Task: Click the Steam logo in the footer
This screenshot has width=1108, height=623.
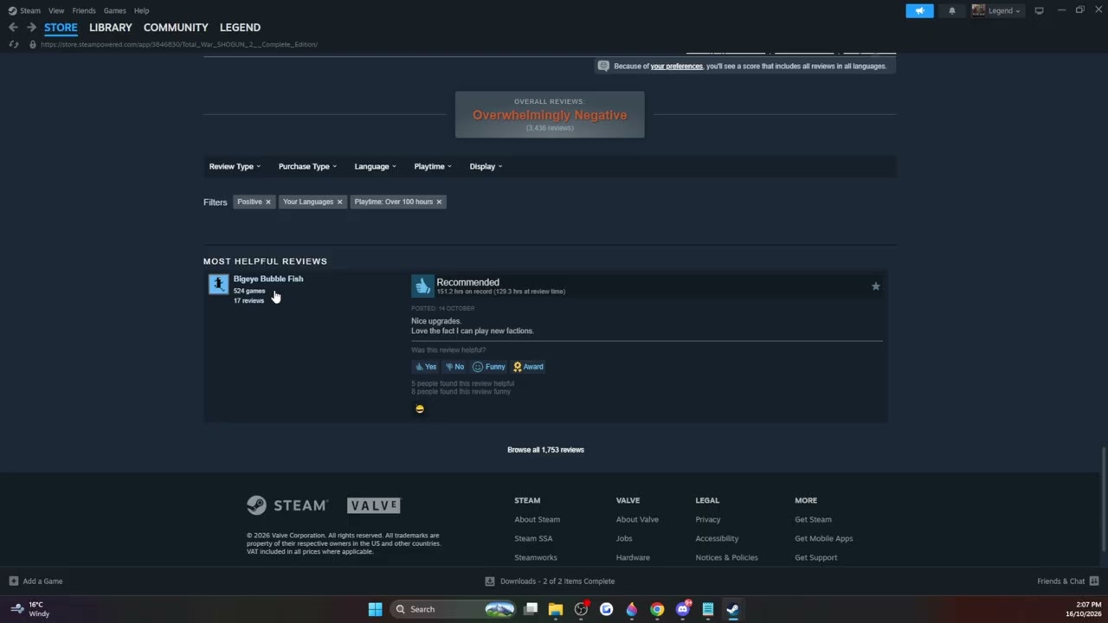Action: (x=287, y=505)
